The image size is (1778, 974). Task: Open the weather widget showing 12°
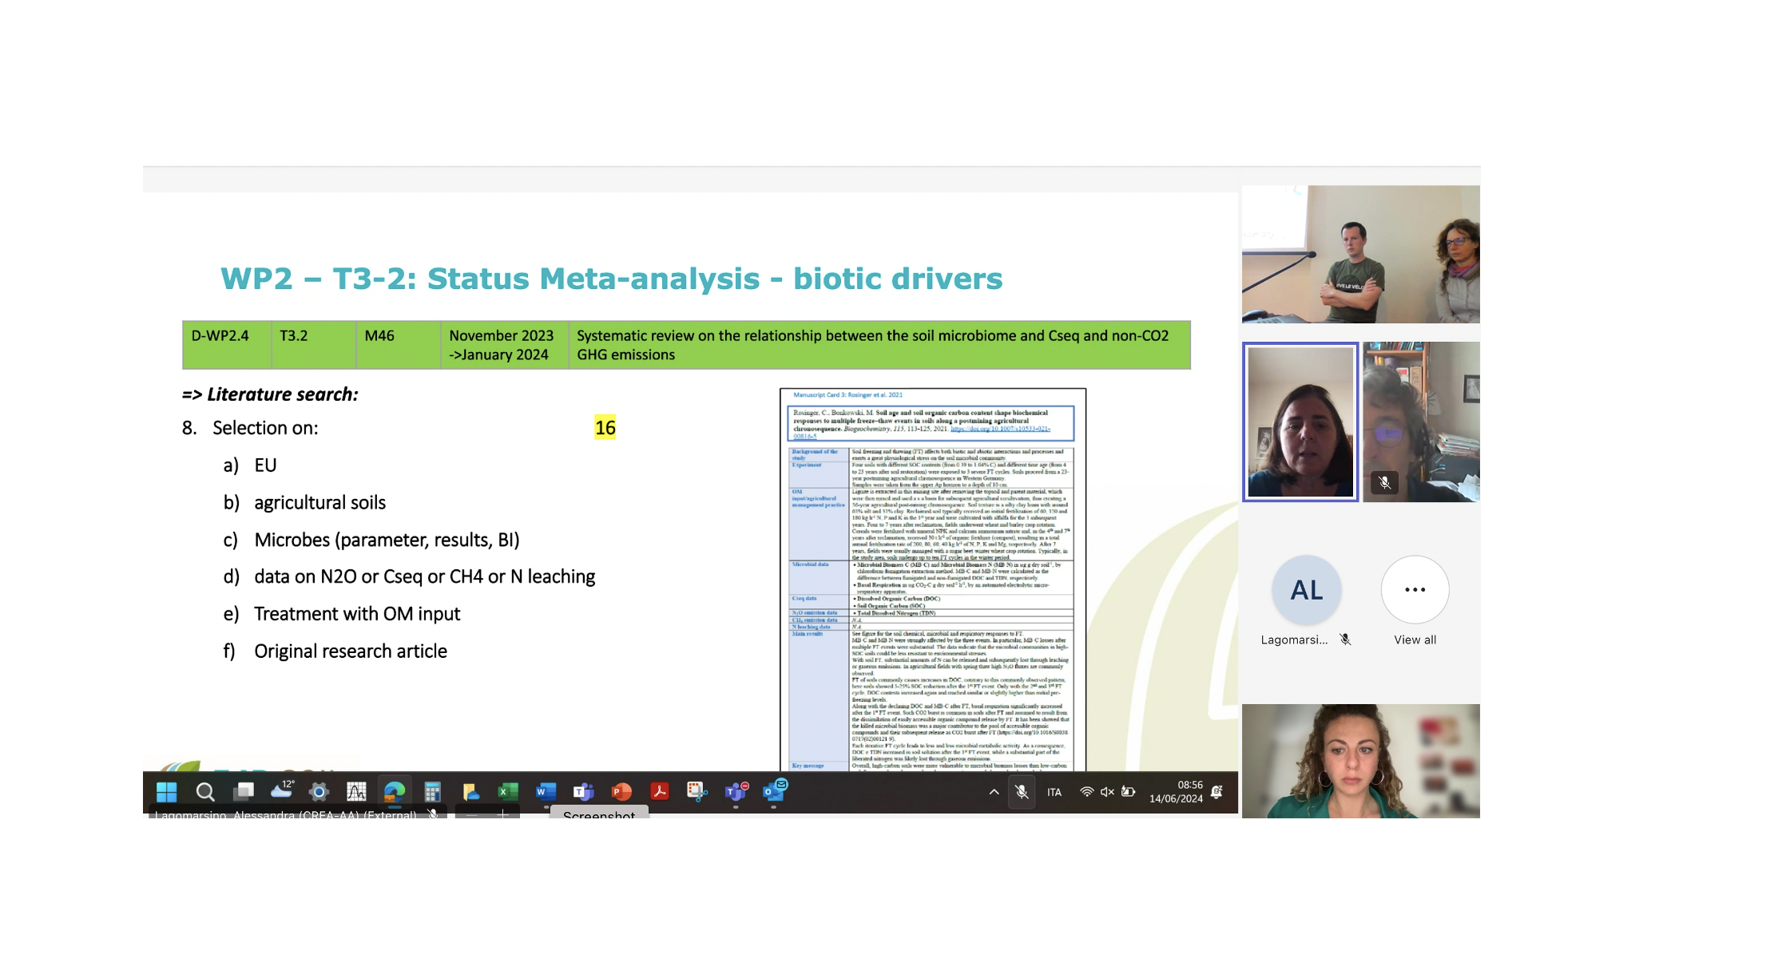click(282, 790)
